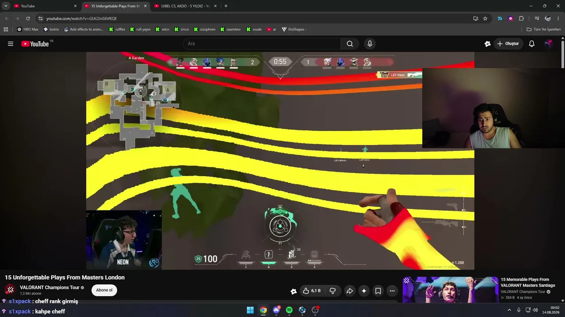This screenshot has width=565, height=317.
Task: Close the first YouTube tab
Action: pos(75,6)
